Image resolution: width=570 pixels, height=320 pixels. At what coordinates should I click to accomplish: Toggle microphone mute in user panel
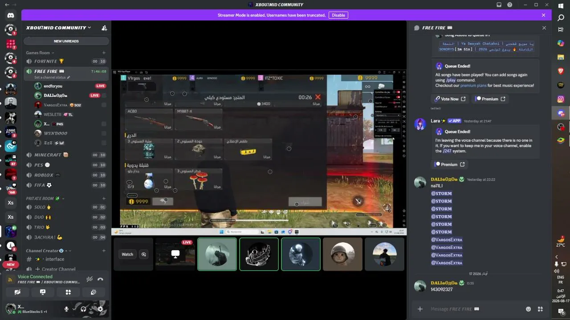point(66,309)
